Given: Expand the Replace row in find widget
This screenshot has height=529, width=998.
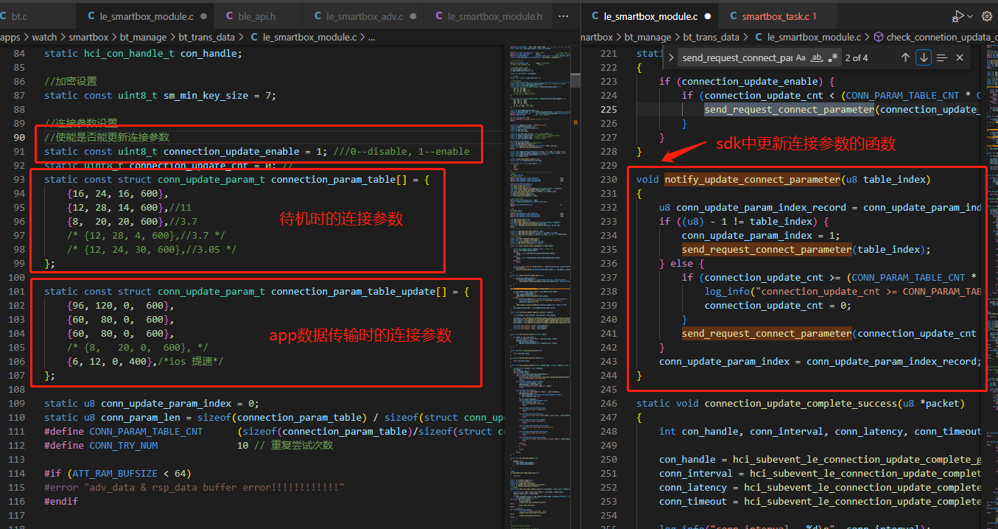Looking at the screenshot, I should click(x=671, y=57).
